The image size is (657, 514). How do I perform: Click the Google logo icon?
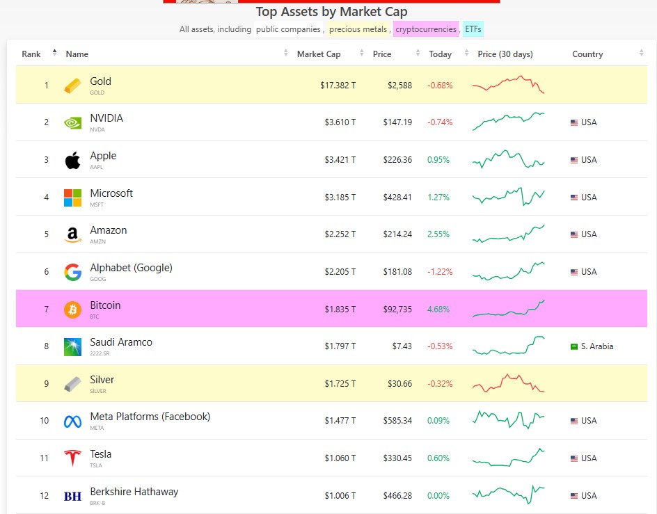point(72,272)
